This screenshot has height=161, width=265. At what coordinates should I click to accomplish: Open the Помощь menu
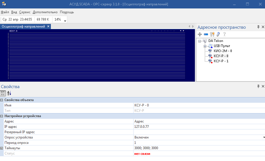coord(67,12)
